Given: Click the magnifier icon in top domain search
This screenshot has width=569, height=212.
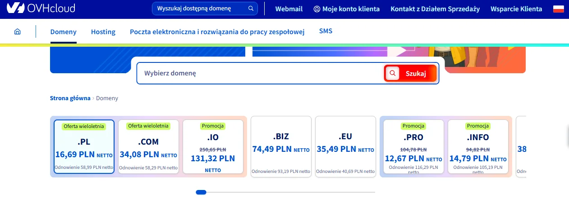Looking at the screenshot, I should 251,9.
